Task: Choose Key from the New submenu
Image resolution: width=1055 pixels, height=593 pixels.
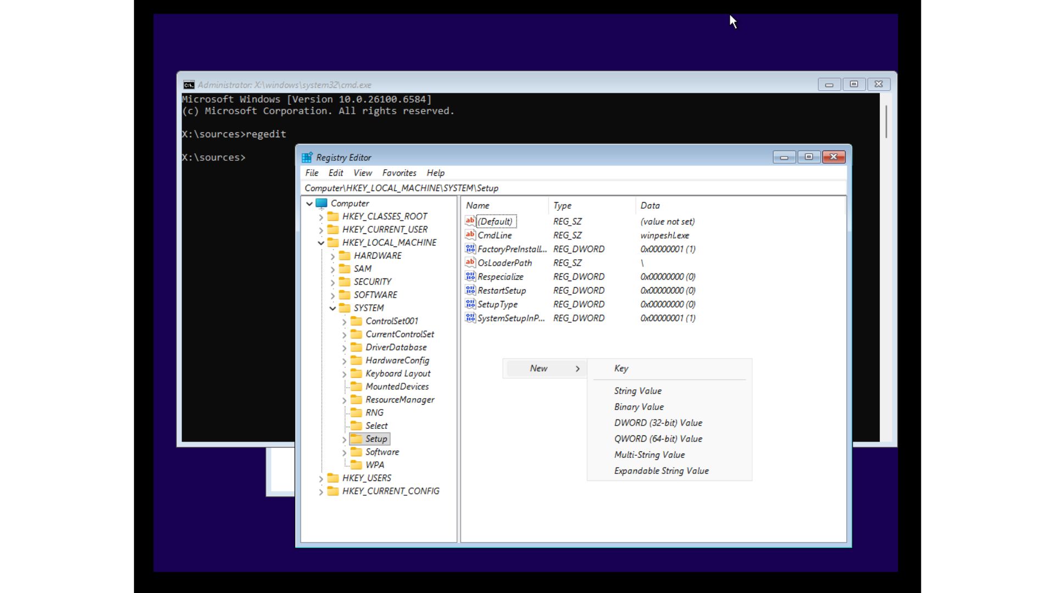Action: [621, 368]
